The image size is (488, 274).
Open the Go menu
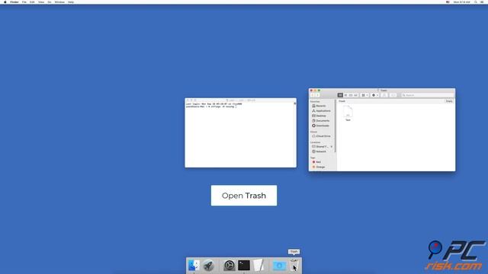coord(50,2)
